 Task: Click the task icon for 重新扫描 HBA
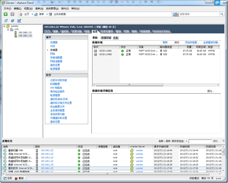pos(5,151)
